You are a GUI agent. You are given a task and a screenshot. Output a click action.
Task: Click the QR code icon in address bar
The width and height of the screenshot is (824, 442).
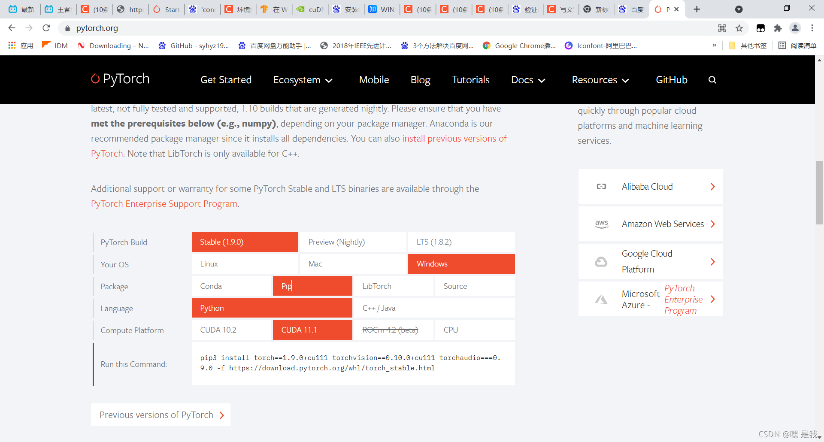pos(722,28)
